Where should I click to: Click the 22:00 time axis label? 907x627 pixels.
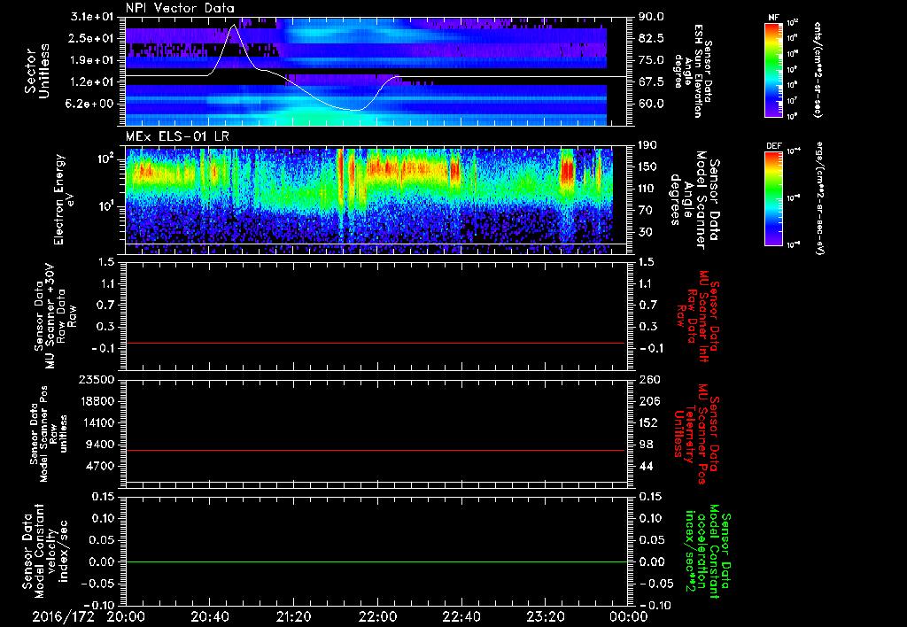(378, 615)
